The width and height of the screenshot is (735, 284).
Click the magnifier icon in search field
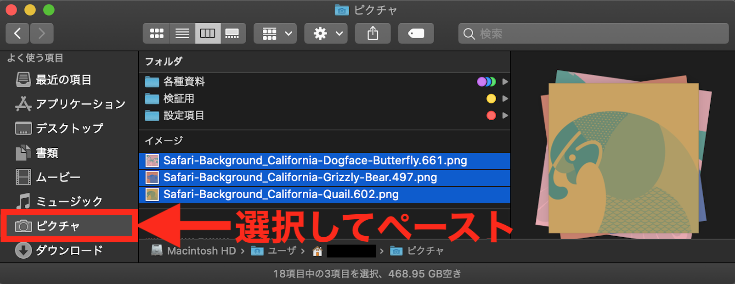(x=469, y=34)
